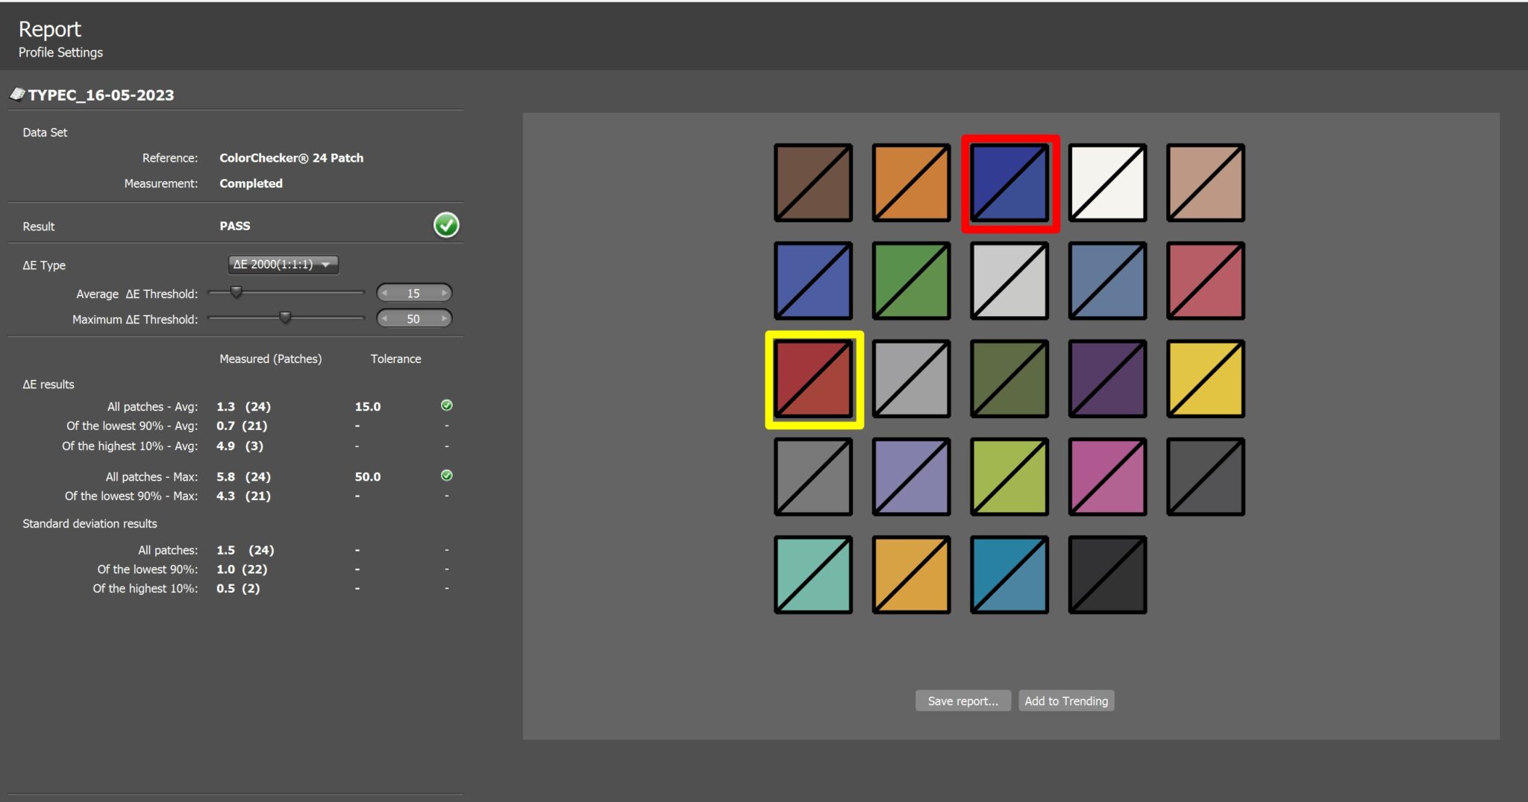
Task: Click the Maximum ΔE Threshold slider handle
Action: tap(285, 318)
